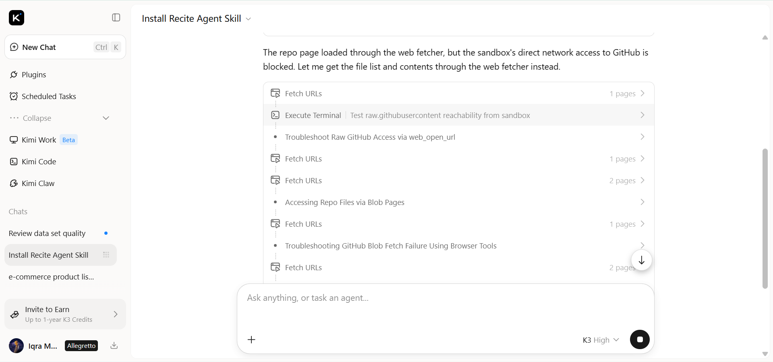Click the Kimi logo icon

tap(17, 18)
